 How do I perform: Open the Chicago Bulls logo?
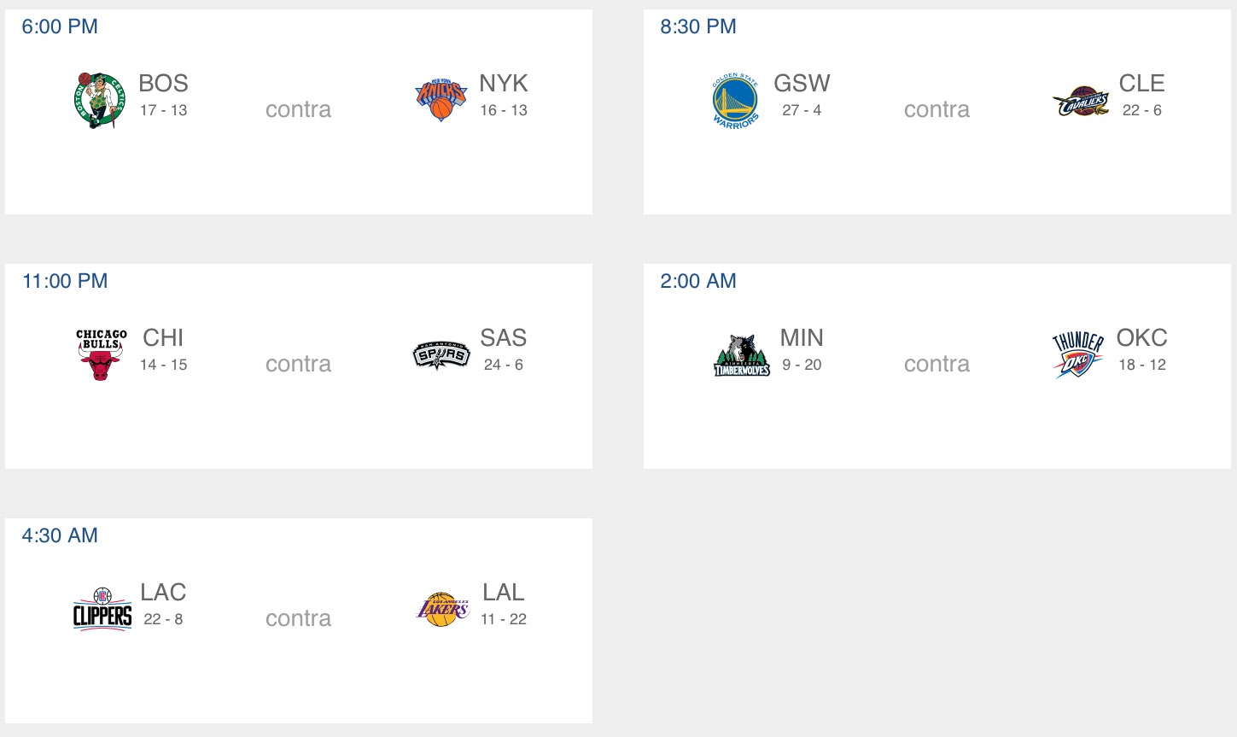tap(101, 354)
